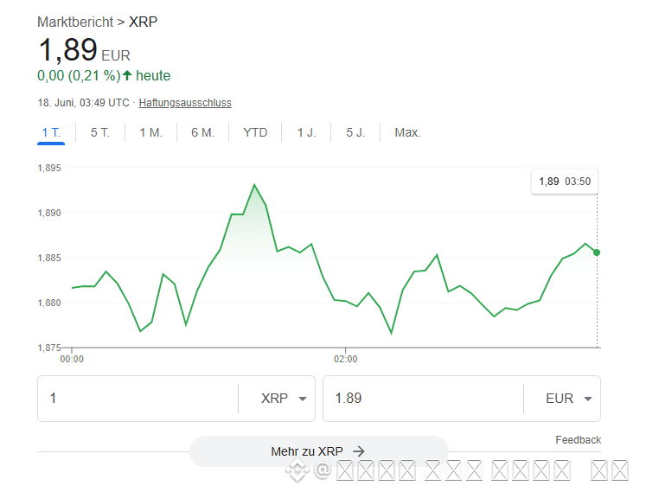The width and height of the screenshot is (646, 492).
Task: Click the EUR amount field showing 1.89
Action: coord(423,399)
